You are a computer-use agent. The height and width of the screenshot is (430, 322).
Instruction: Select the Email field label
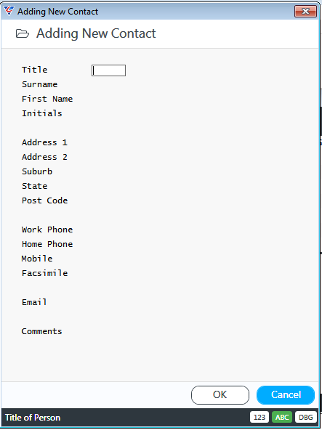(34, 302)
